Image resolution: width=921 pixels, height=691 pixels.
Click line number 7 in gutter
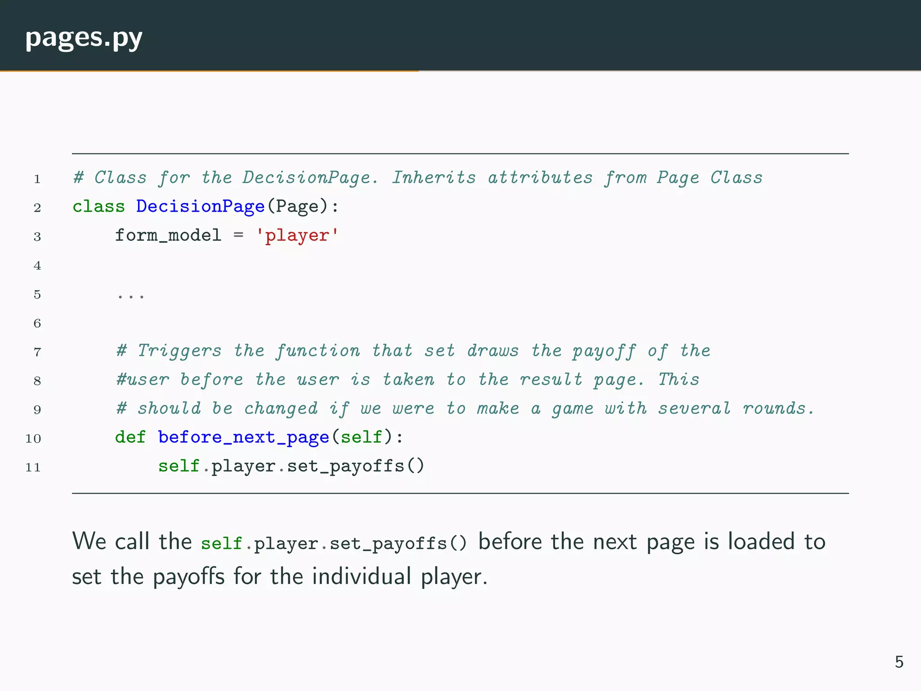coord(37,352)
